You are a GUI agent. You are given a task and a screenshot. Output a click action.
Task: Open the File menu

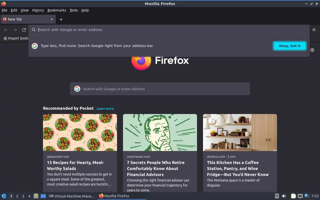coord(4,10)
